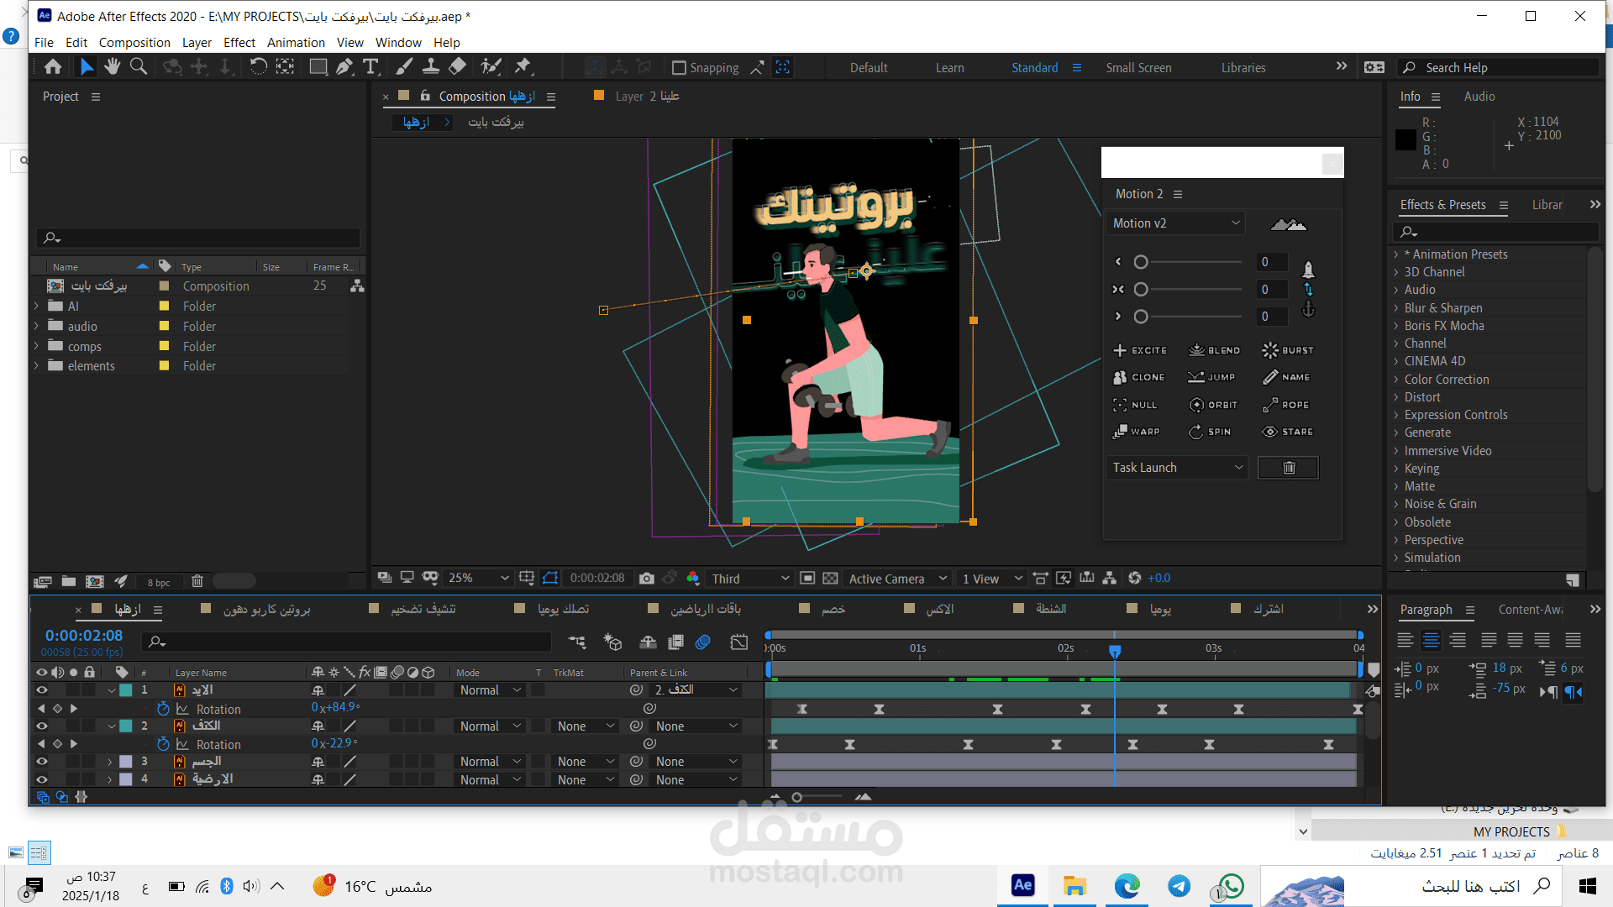Click the EXCITE button in Motion 2
This screenshot has width=1613, height=907.
coord(1140,350)
